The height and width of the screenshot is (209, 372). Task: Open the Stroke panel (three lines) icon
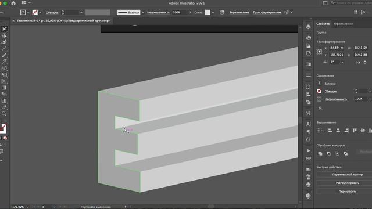coord(308,75)
